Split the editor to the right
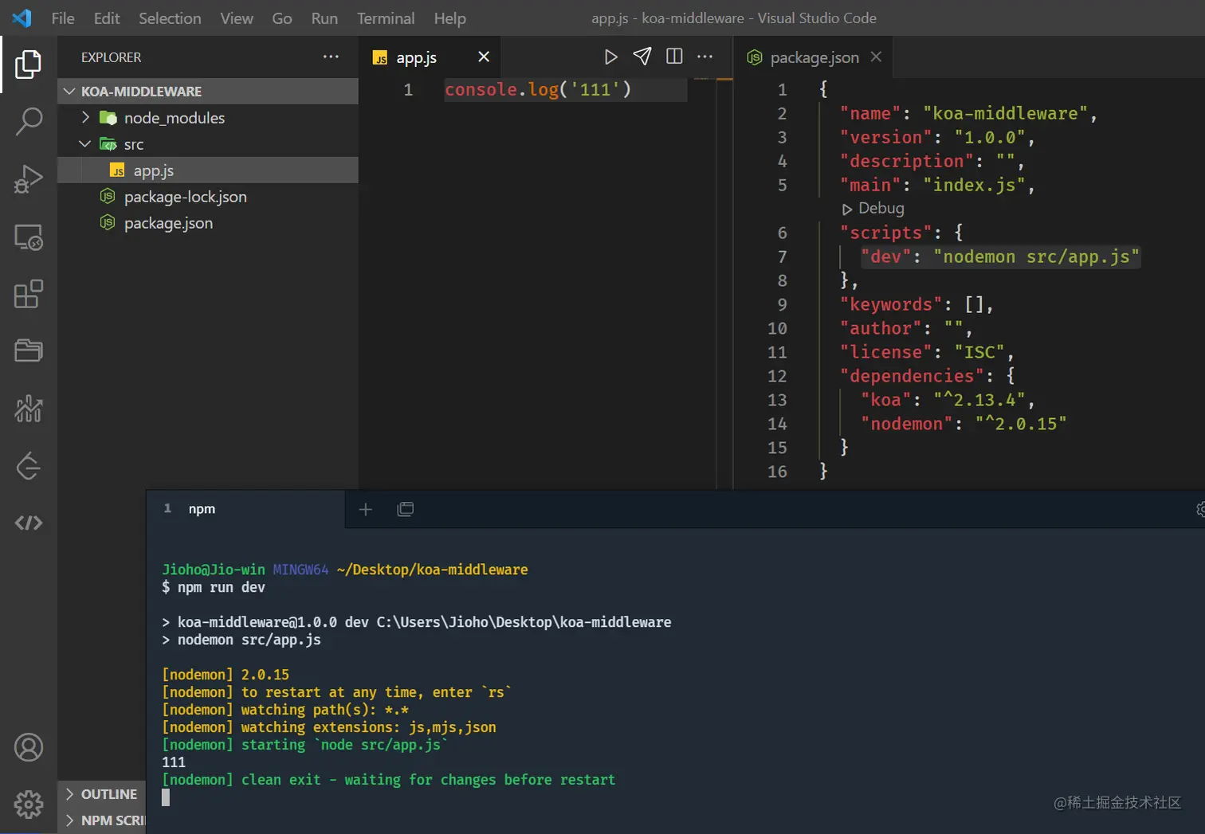Viewport: 1205px width, 834px height. (674, 56)
